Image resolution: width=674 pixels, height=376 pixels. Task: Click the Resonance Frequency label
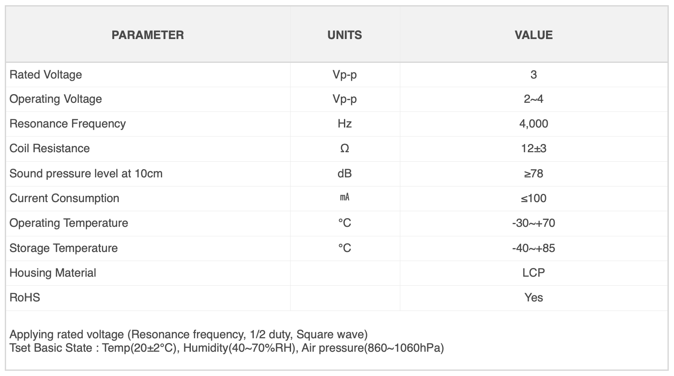tap(67, 124)
